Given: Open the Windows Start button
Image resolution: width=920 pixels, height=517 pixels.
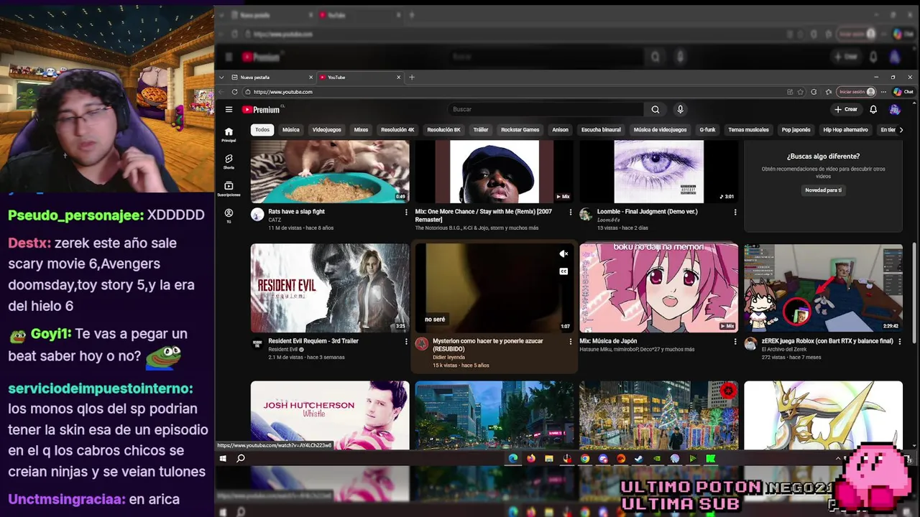Looking at the screenshot, I should [x=223, y=458].
